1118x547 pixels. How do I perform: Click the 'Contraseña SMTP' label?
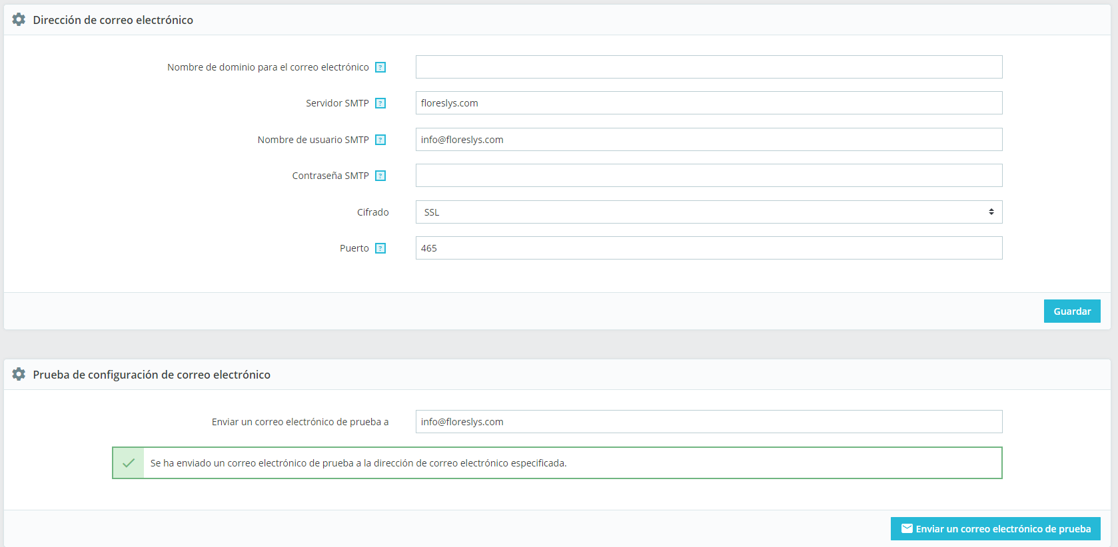(330, 176)
